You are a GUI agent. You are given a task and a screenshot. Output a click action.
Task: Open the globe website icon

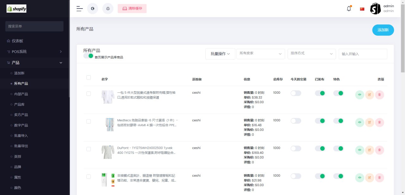coord(92,9)
